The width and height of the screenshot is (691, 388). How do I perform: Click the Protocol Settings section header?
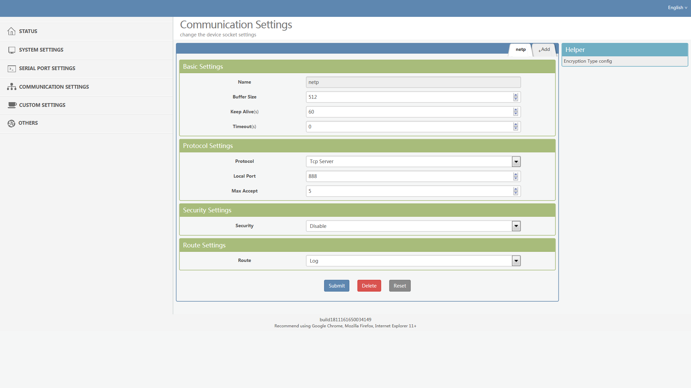point(367,146)
